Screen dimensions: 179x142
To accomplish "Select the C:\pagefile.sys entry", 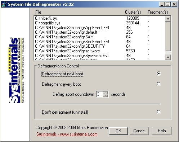I will (x=100, y=23).
